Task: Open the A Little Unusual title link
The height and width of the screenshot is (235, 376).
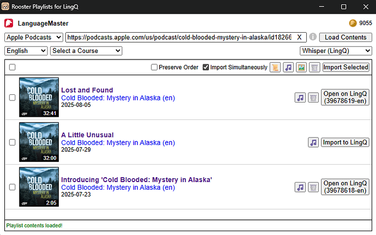Action: pos(87,135)
